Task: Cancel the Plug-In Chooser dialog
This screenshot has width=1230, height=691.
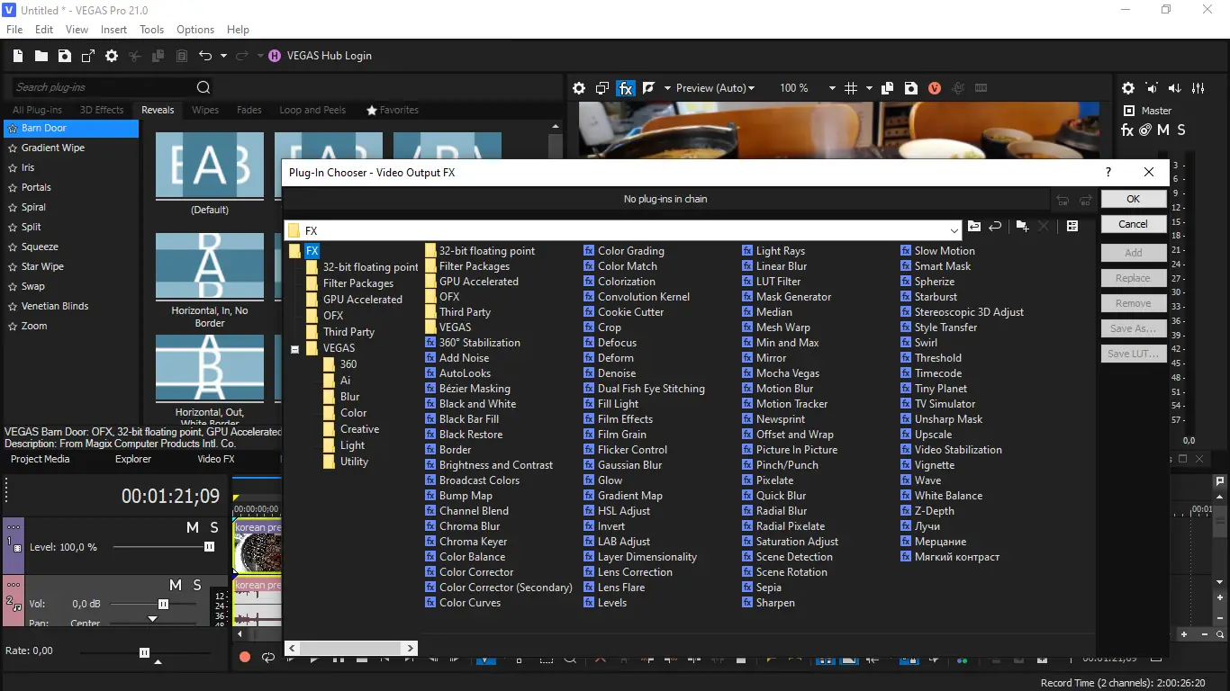Action: 1134,224
